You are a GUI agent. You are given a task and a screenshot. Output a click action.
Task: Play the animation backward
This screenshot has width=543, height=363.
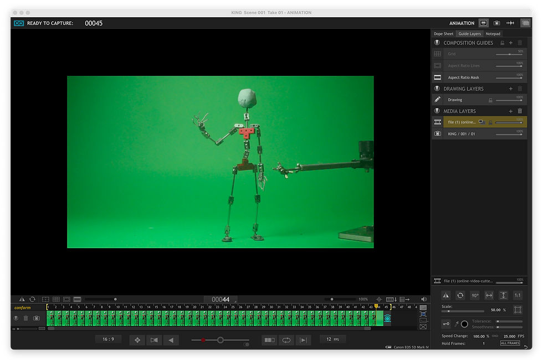click(171, 340)
